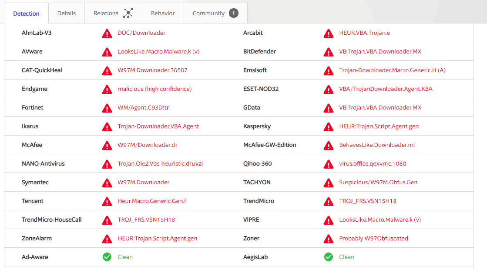Click the warning icon for VIPRE

point(328,220)
